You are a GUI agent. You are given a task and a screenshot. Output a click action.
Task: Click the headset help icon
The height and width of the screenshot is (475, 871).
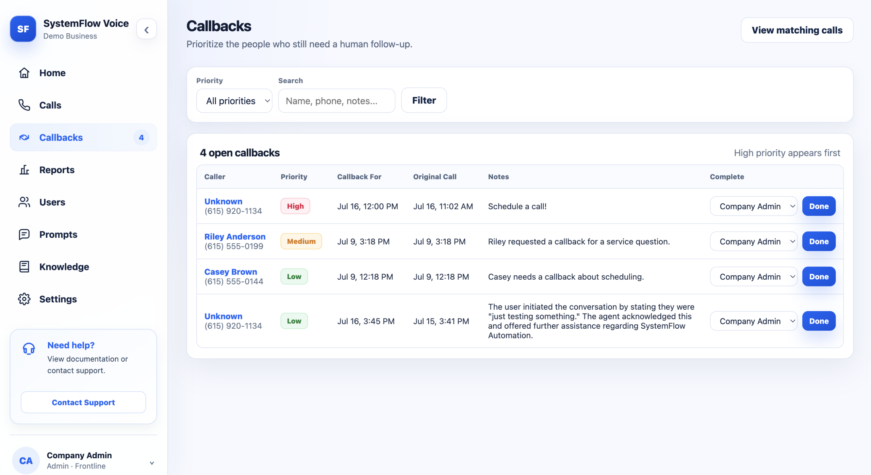(x=29, y=349)
